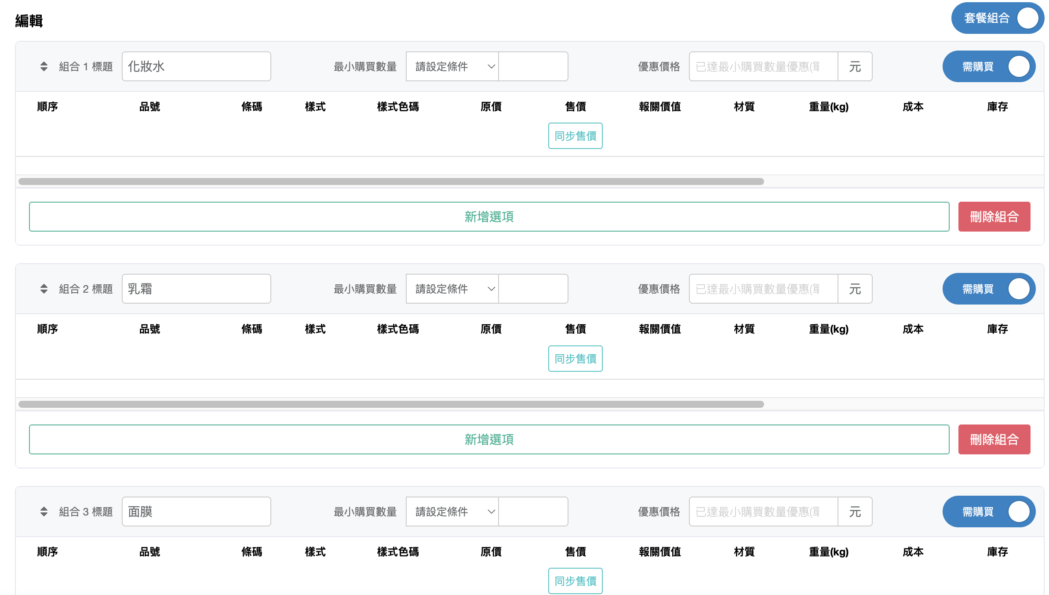Click 優惠價格 input in 組合 1
Viewport: 1049px width, 595px height.
[763, 66]
